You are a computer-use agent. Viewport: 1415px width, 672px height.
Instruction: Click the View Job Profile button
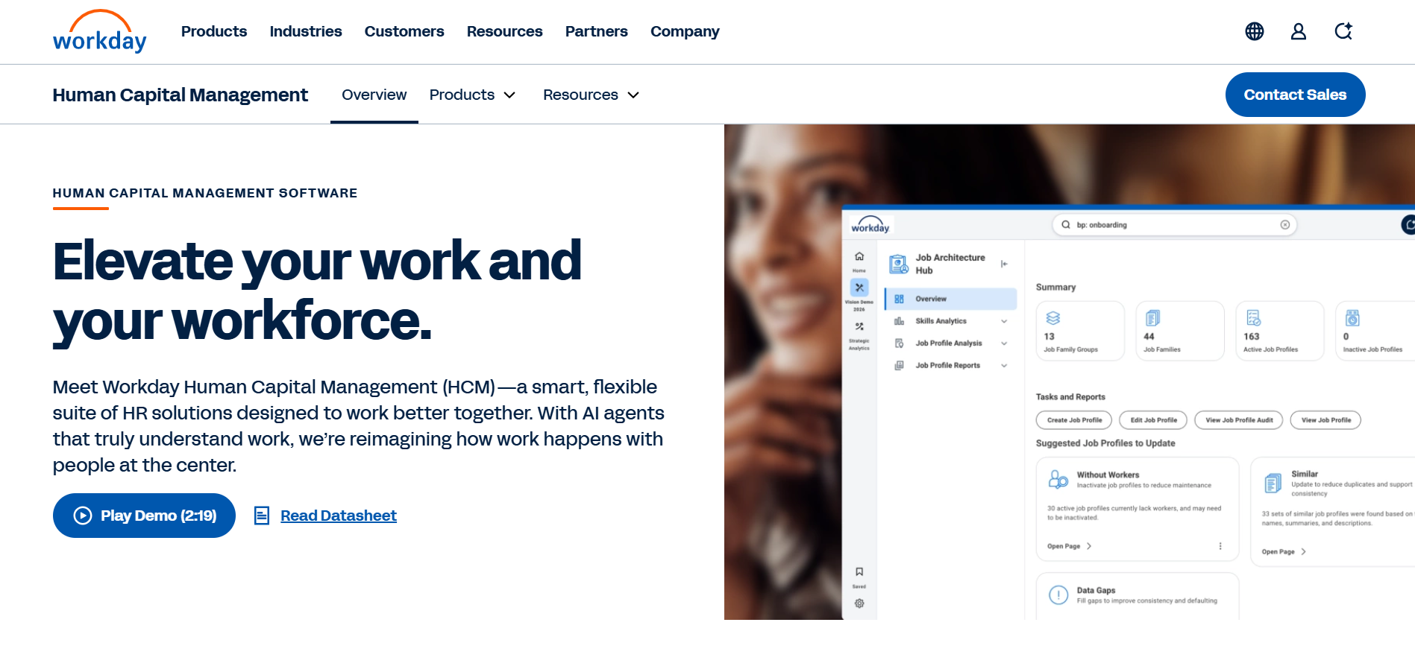tap(1325, 420)
